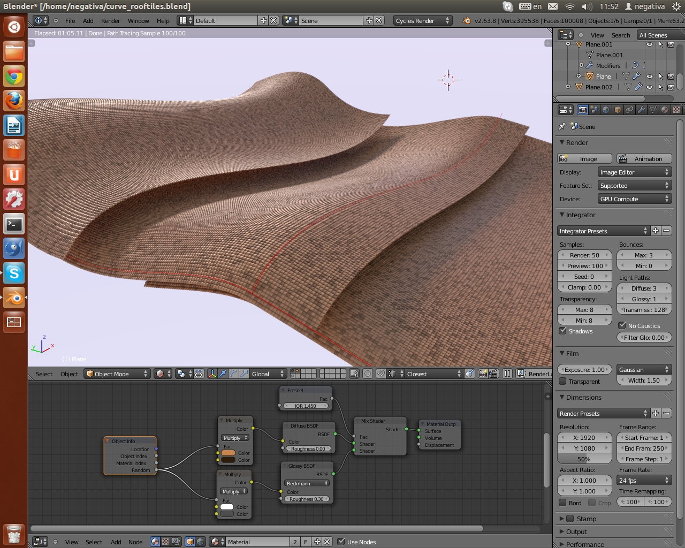Select the Object cube properties tab

click(x=618, y=110)
